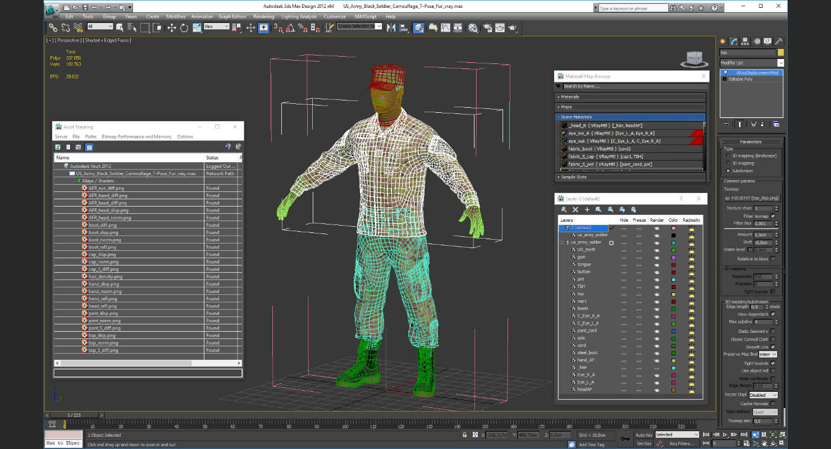The width and height of the screenshot is (831, 449).
Task: Click the Key Filters button
Action: pyautogui.click(x=681, y=443)
